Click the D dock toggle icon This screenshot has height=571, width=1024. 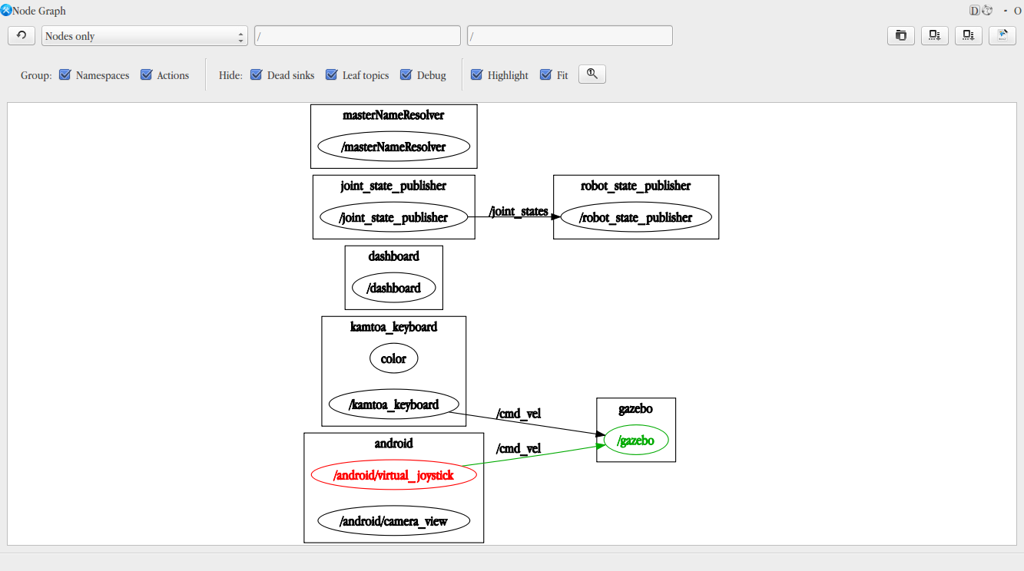tap(974, 11)
